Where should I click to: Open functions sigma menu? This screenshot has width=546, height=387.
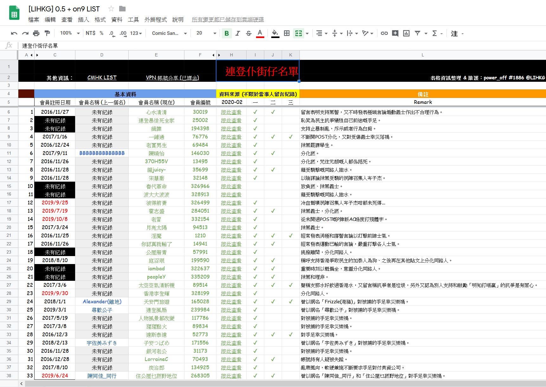point(435,33)
